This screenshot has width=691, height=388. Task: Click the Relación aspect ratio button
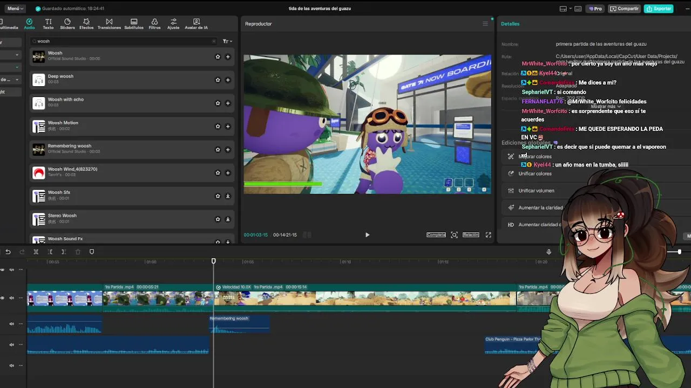coord(471,235)
